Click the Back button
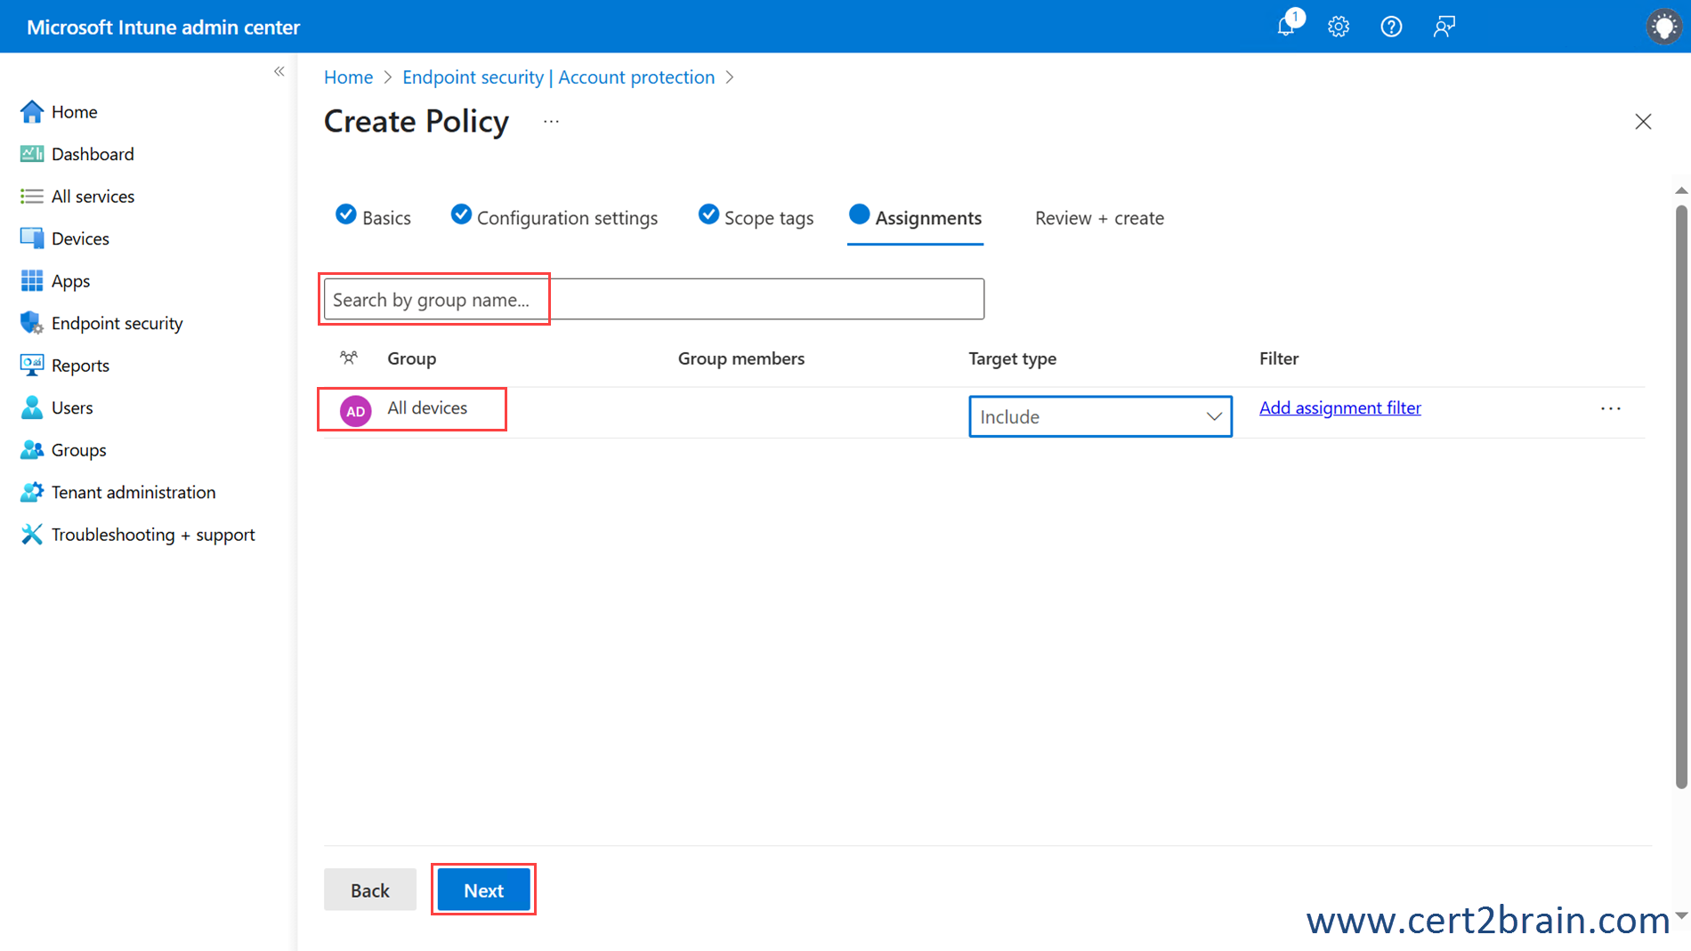 (369, 890)
